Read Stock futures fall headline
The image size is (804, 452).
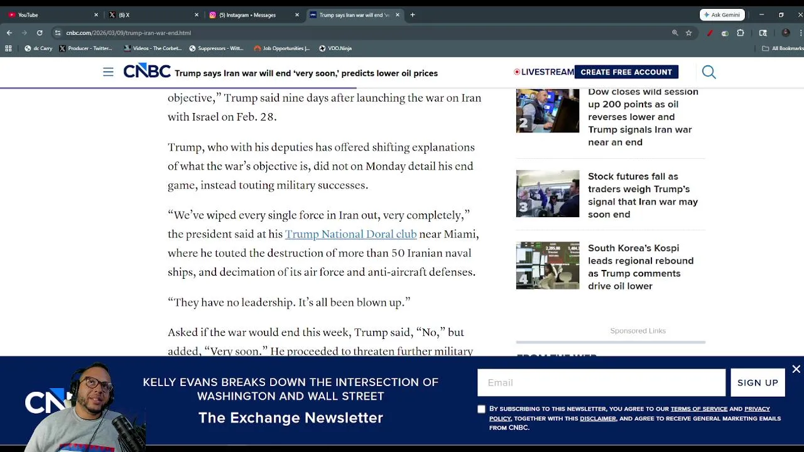(x=643, y=195)
